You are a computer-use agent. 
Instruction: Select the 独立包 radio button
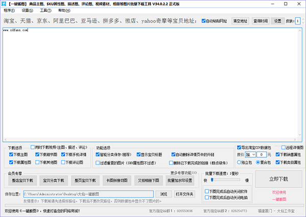pyautogui.click(x=240, y=162)
